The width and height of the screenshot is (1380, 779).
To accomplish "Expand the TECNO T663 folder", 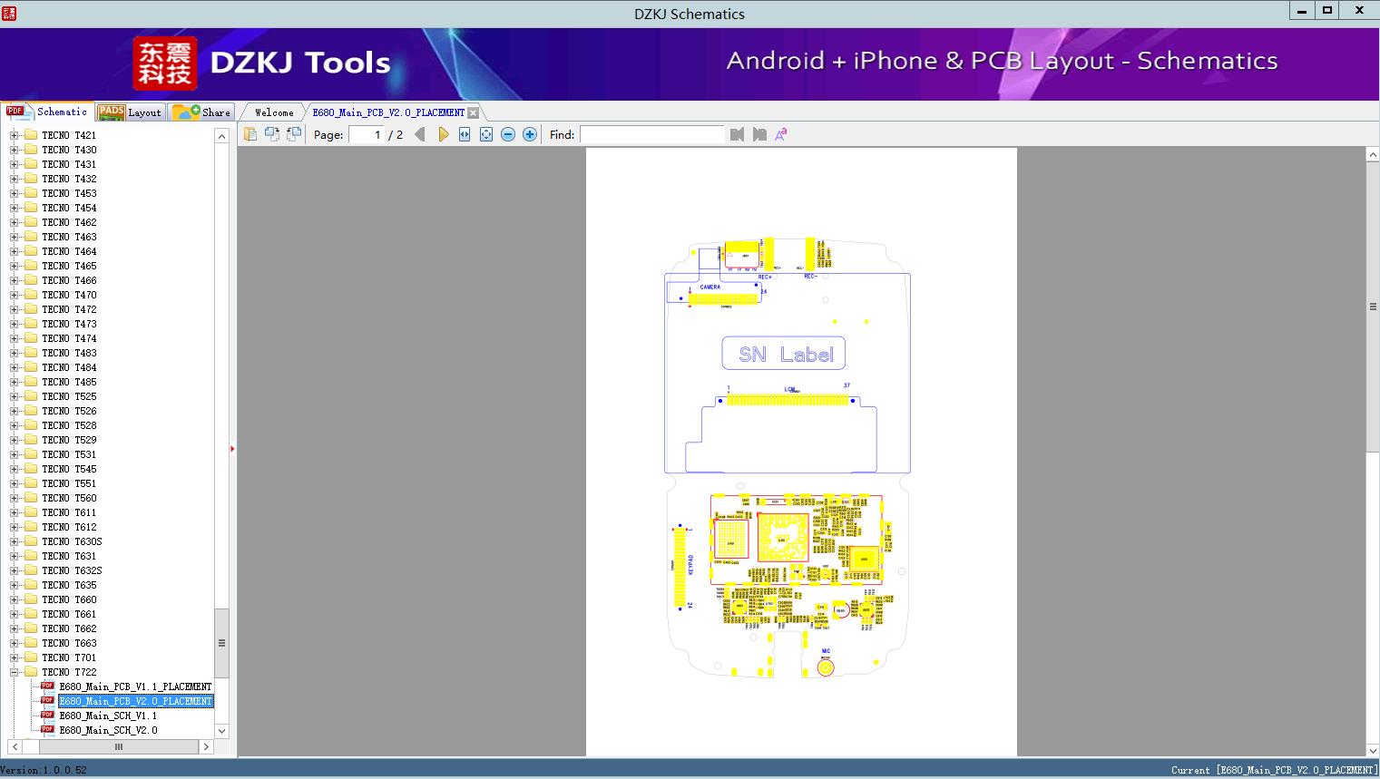I will pyautogui.click(x=14, y=643).
